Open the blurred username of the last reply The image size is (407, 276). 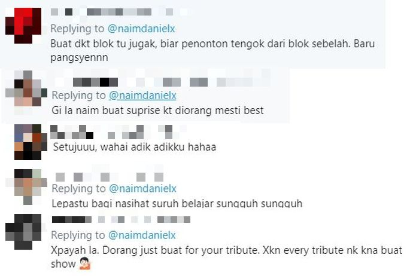tap(121, 219)
